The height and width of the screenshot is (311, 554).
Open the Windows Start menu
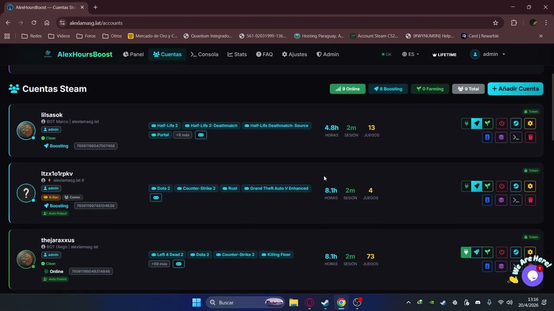[196, 302]
